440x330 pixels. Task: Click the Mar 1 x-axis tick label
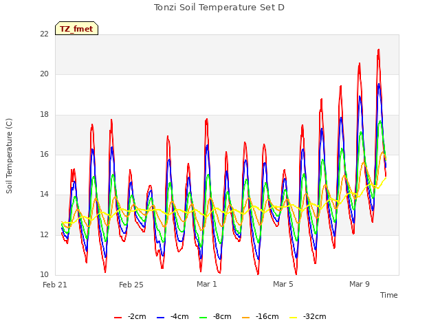point(207,284)
